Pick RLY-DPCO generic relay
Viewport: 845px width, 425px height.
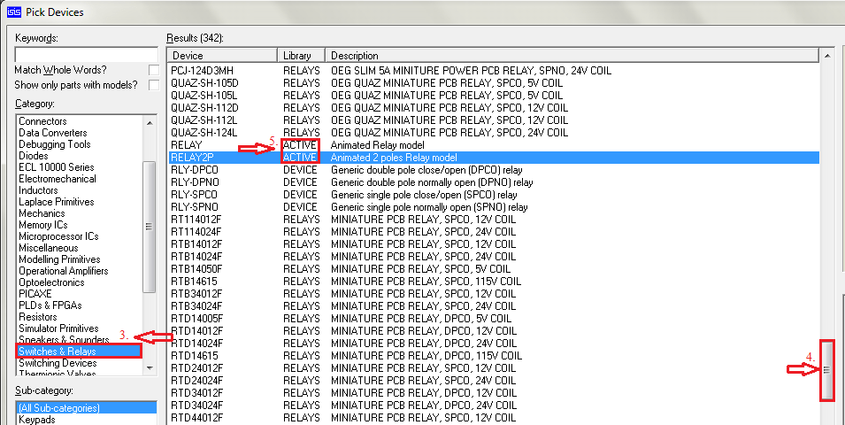(493, 170)
